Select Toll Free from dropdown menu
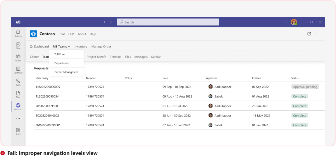The image size is (336, 157). (60, 54)
